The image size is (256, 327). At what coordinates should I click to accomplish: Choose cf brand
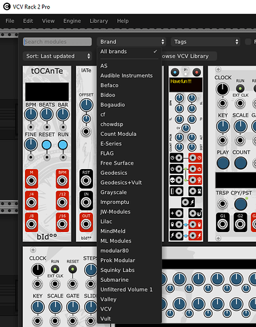[x=129, y=115]
